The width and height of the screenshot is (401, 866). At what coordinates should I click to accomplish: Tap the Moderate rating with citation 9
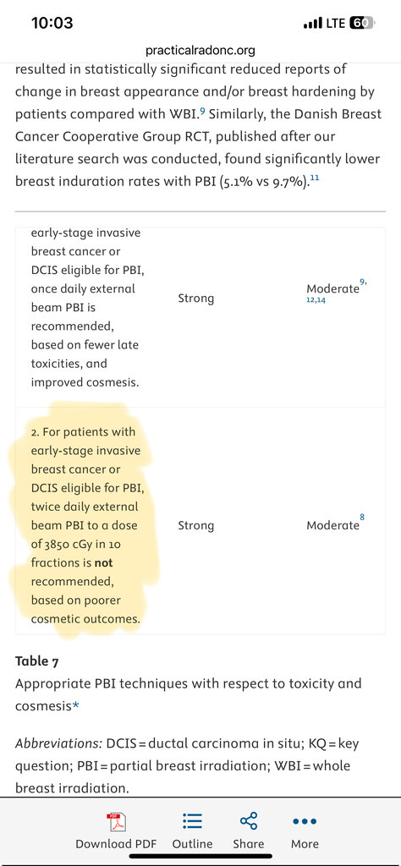pyautogui.click(x=333, y=288)
